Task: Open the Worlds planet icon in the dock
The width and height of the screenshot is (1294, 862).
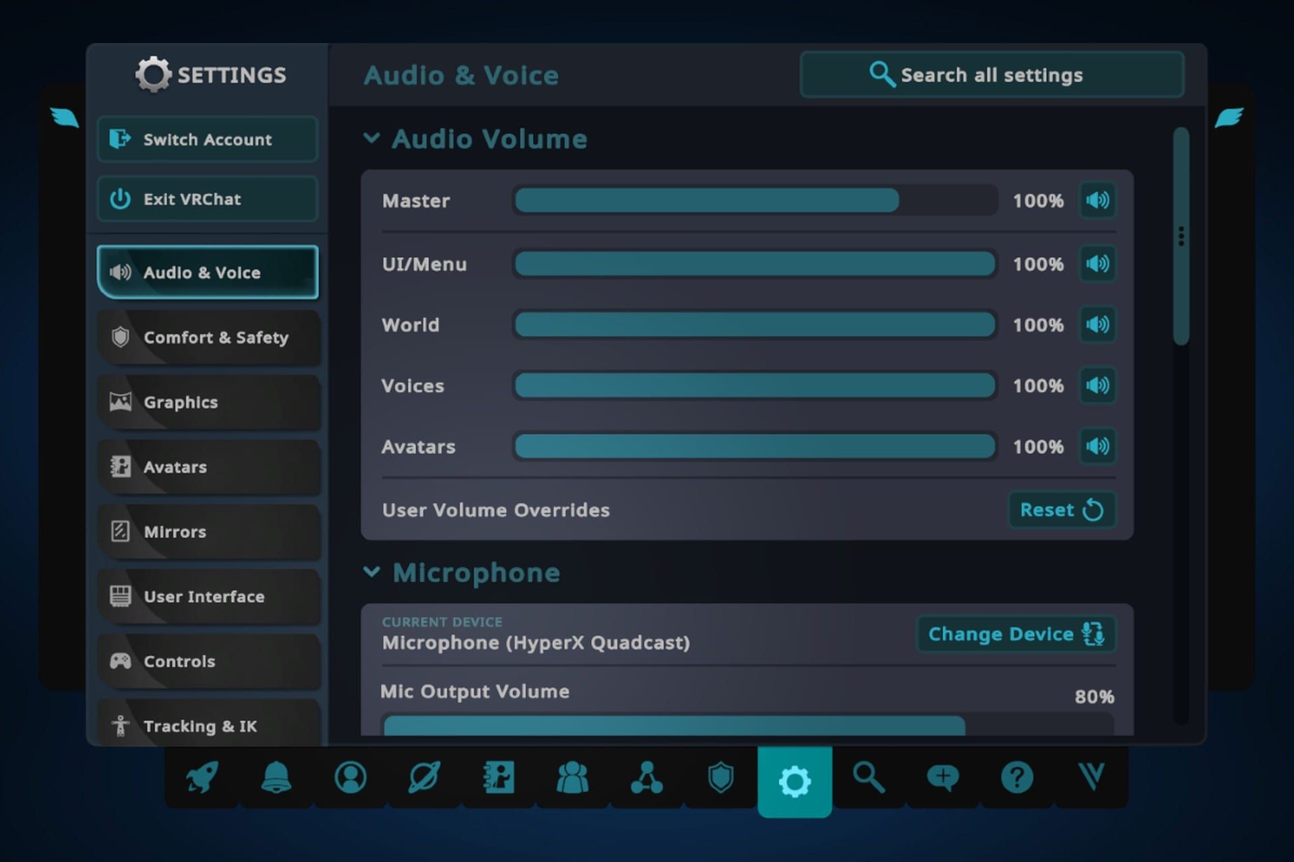Action: tap(425, 778)
